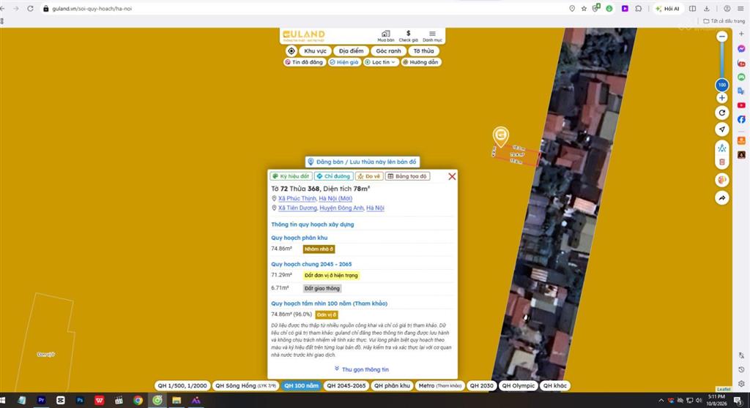Click map zoom in plus button
Image resolution: width=750 pixels, height=408 pixels.
721,98
